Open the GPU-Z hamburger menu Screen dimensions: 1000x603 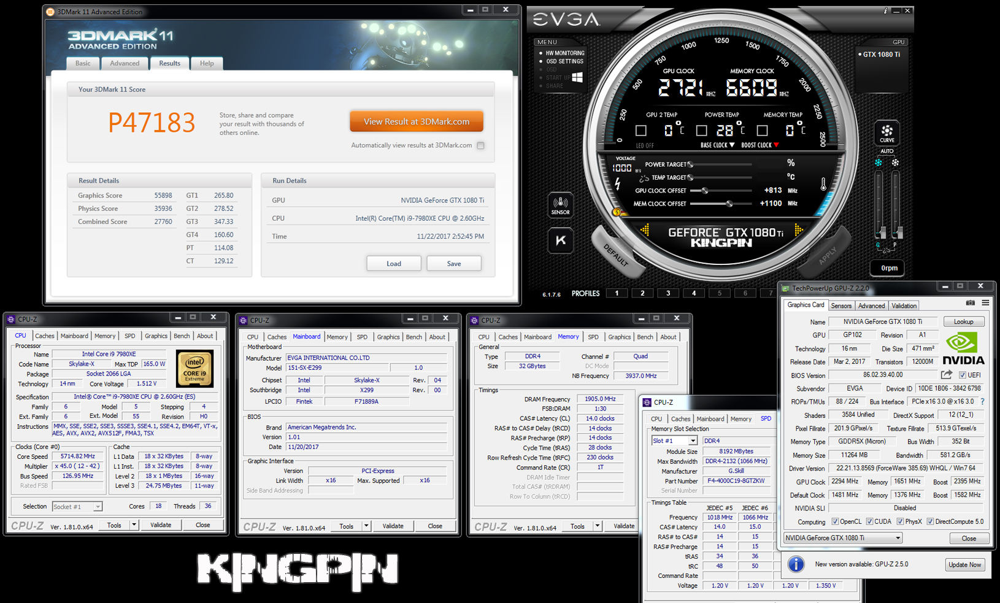tap(985, 303)
